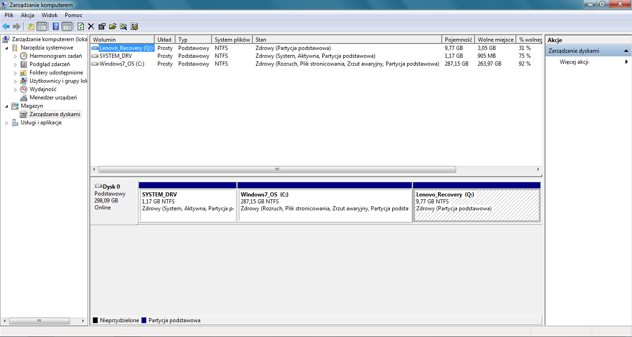The image size is (632, 337).
Task: Click the black X delete toolbar icon
Action: point(91,26)
